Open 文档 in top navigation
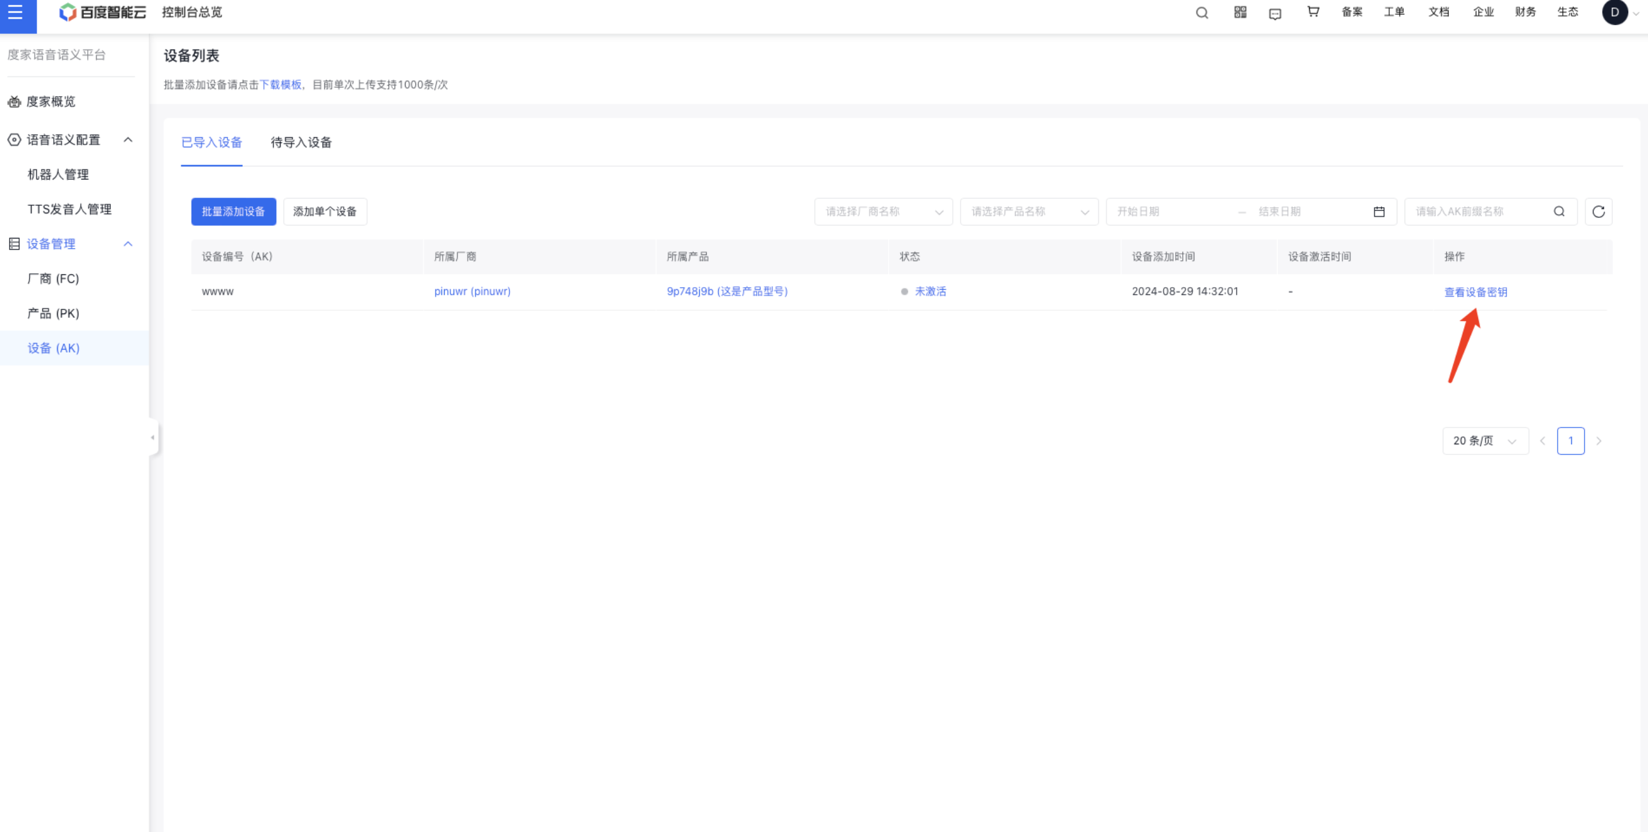1648x832 pixels. tap(1438, 12)
